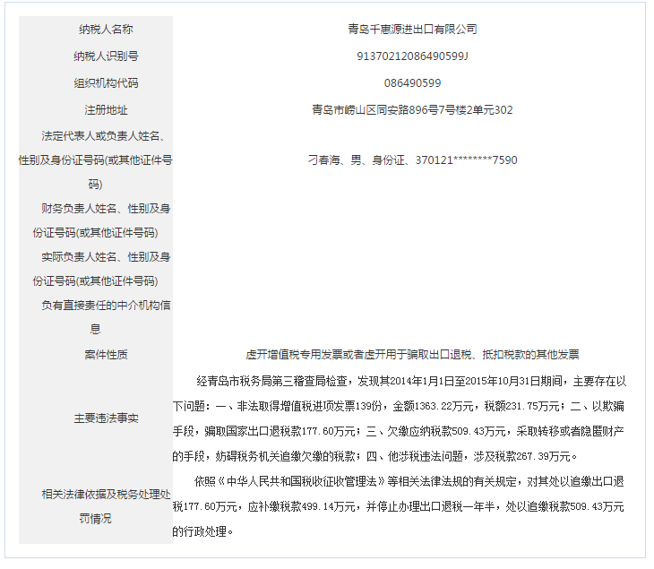Click the 财务负责人姓名 label cell

(96, 220)
